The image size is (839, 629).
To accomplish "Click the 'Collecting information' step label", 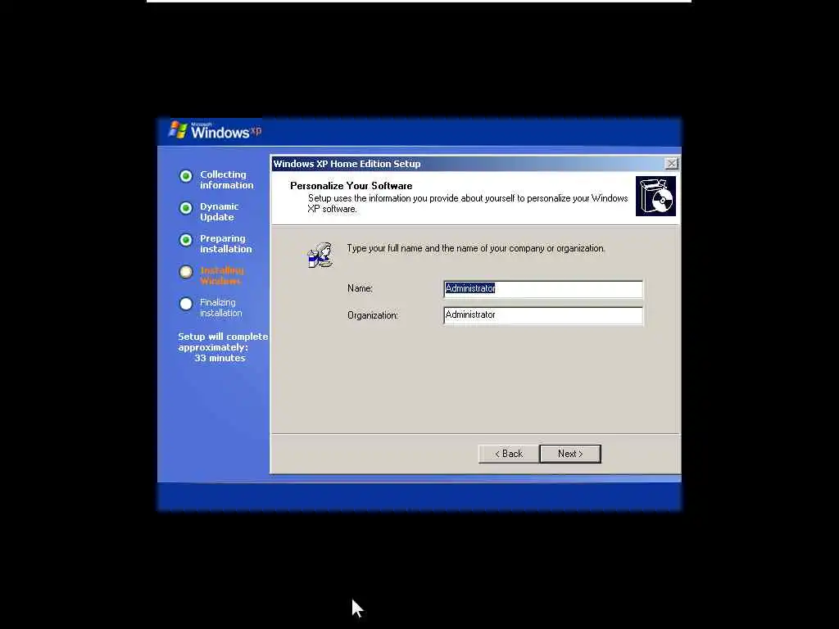I will pos(226,179).
